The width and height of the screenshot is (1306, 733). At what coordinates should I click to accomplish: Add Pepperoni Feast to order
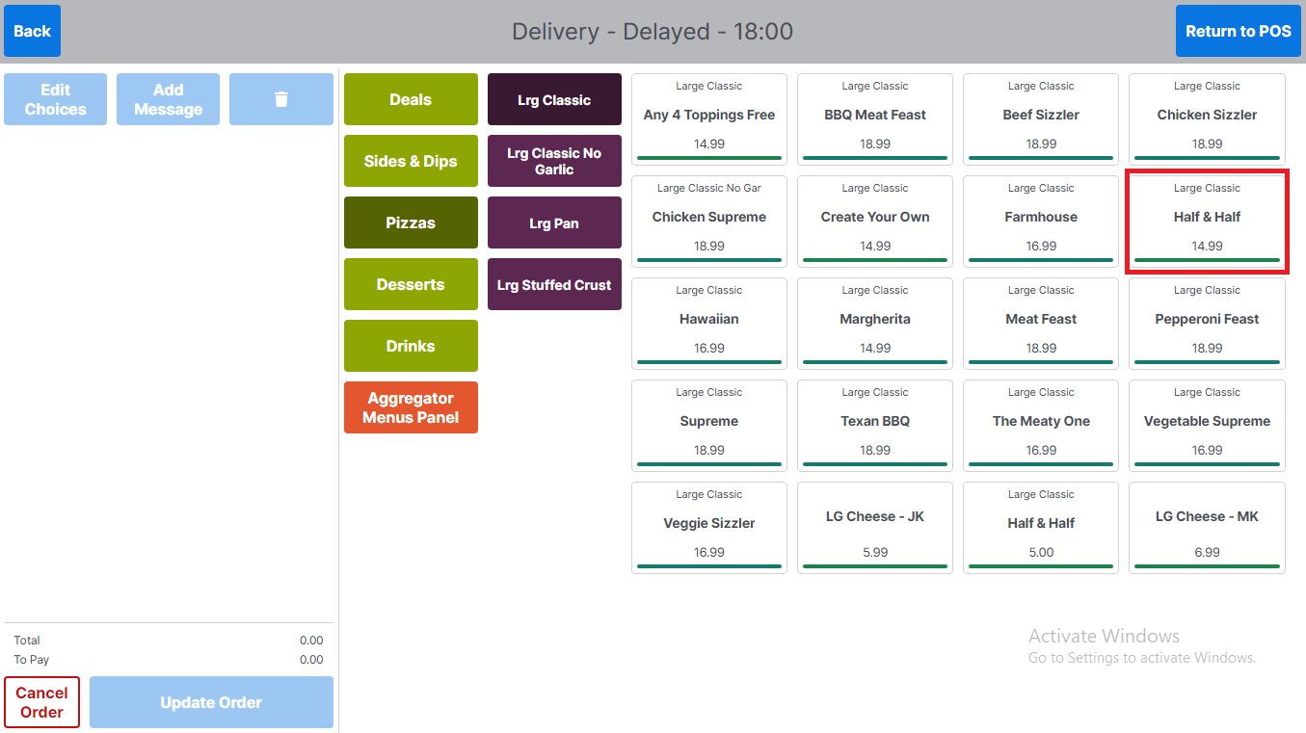[1207, 324]
